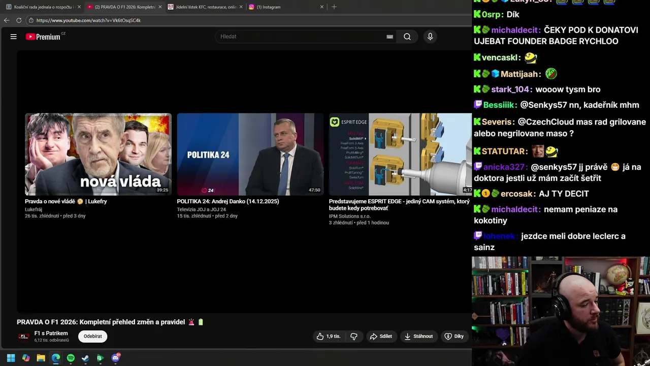Screen dimensions: 650x366
Task: Subscribe with the Odebírat button
Action: (x=93, y=336)
